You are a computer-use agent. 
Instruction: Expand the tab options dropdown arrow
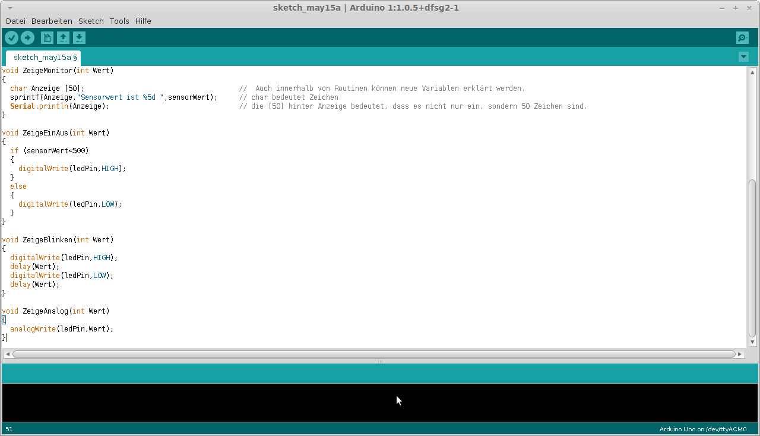[x=743, y=57]
